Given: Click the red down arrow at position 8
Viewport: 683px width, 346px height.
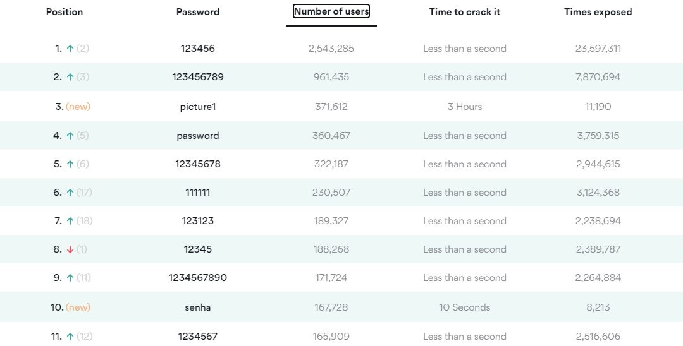Looking at the screenshot, I should (70, 249).
